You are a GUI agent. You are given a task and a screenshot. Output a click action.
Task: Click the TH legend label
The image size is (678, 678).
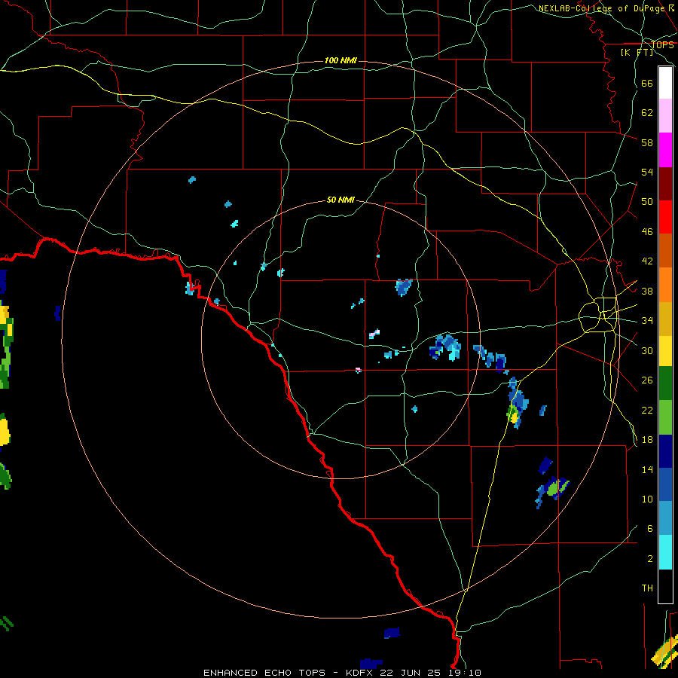point(647,588)
